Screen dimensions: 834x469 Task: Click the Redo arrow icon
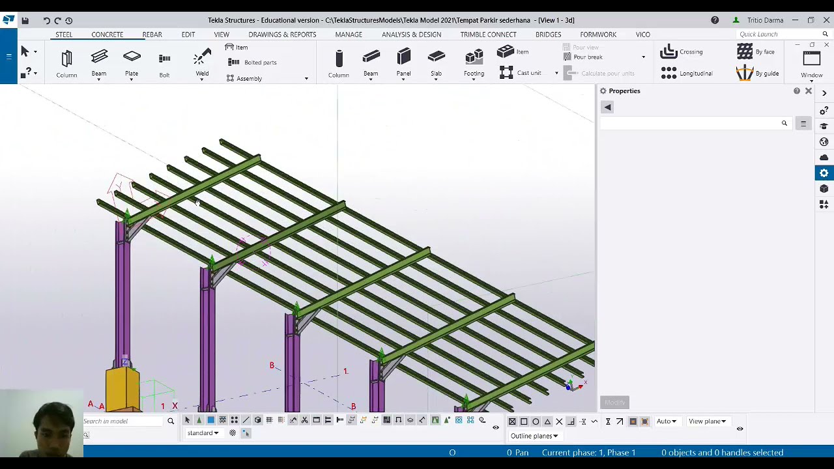pos(58,20)
